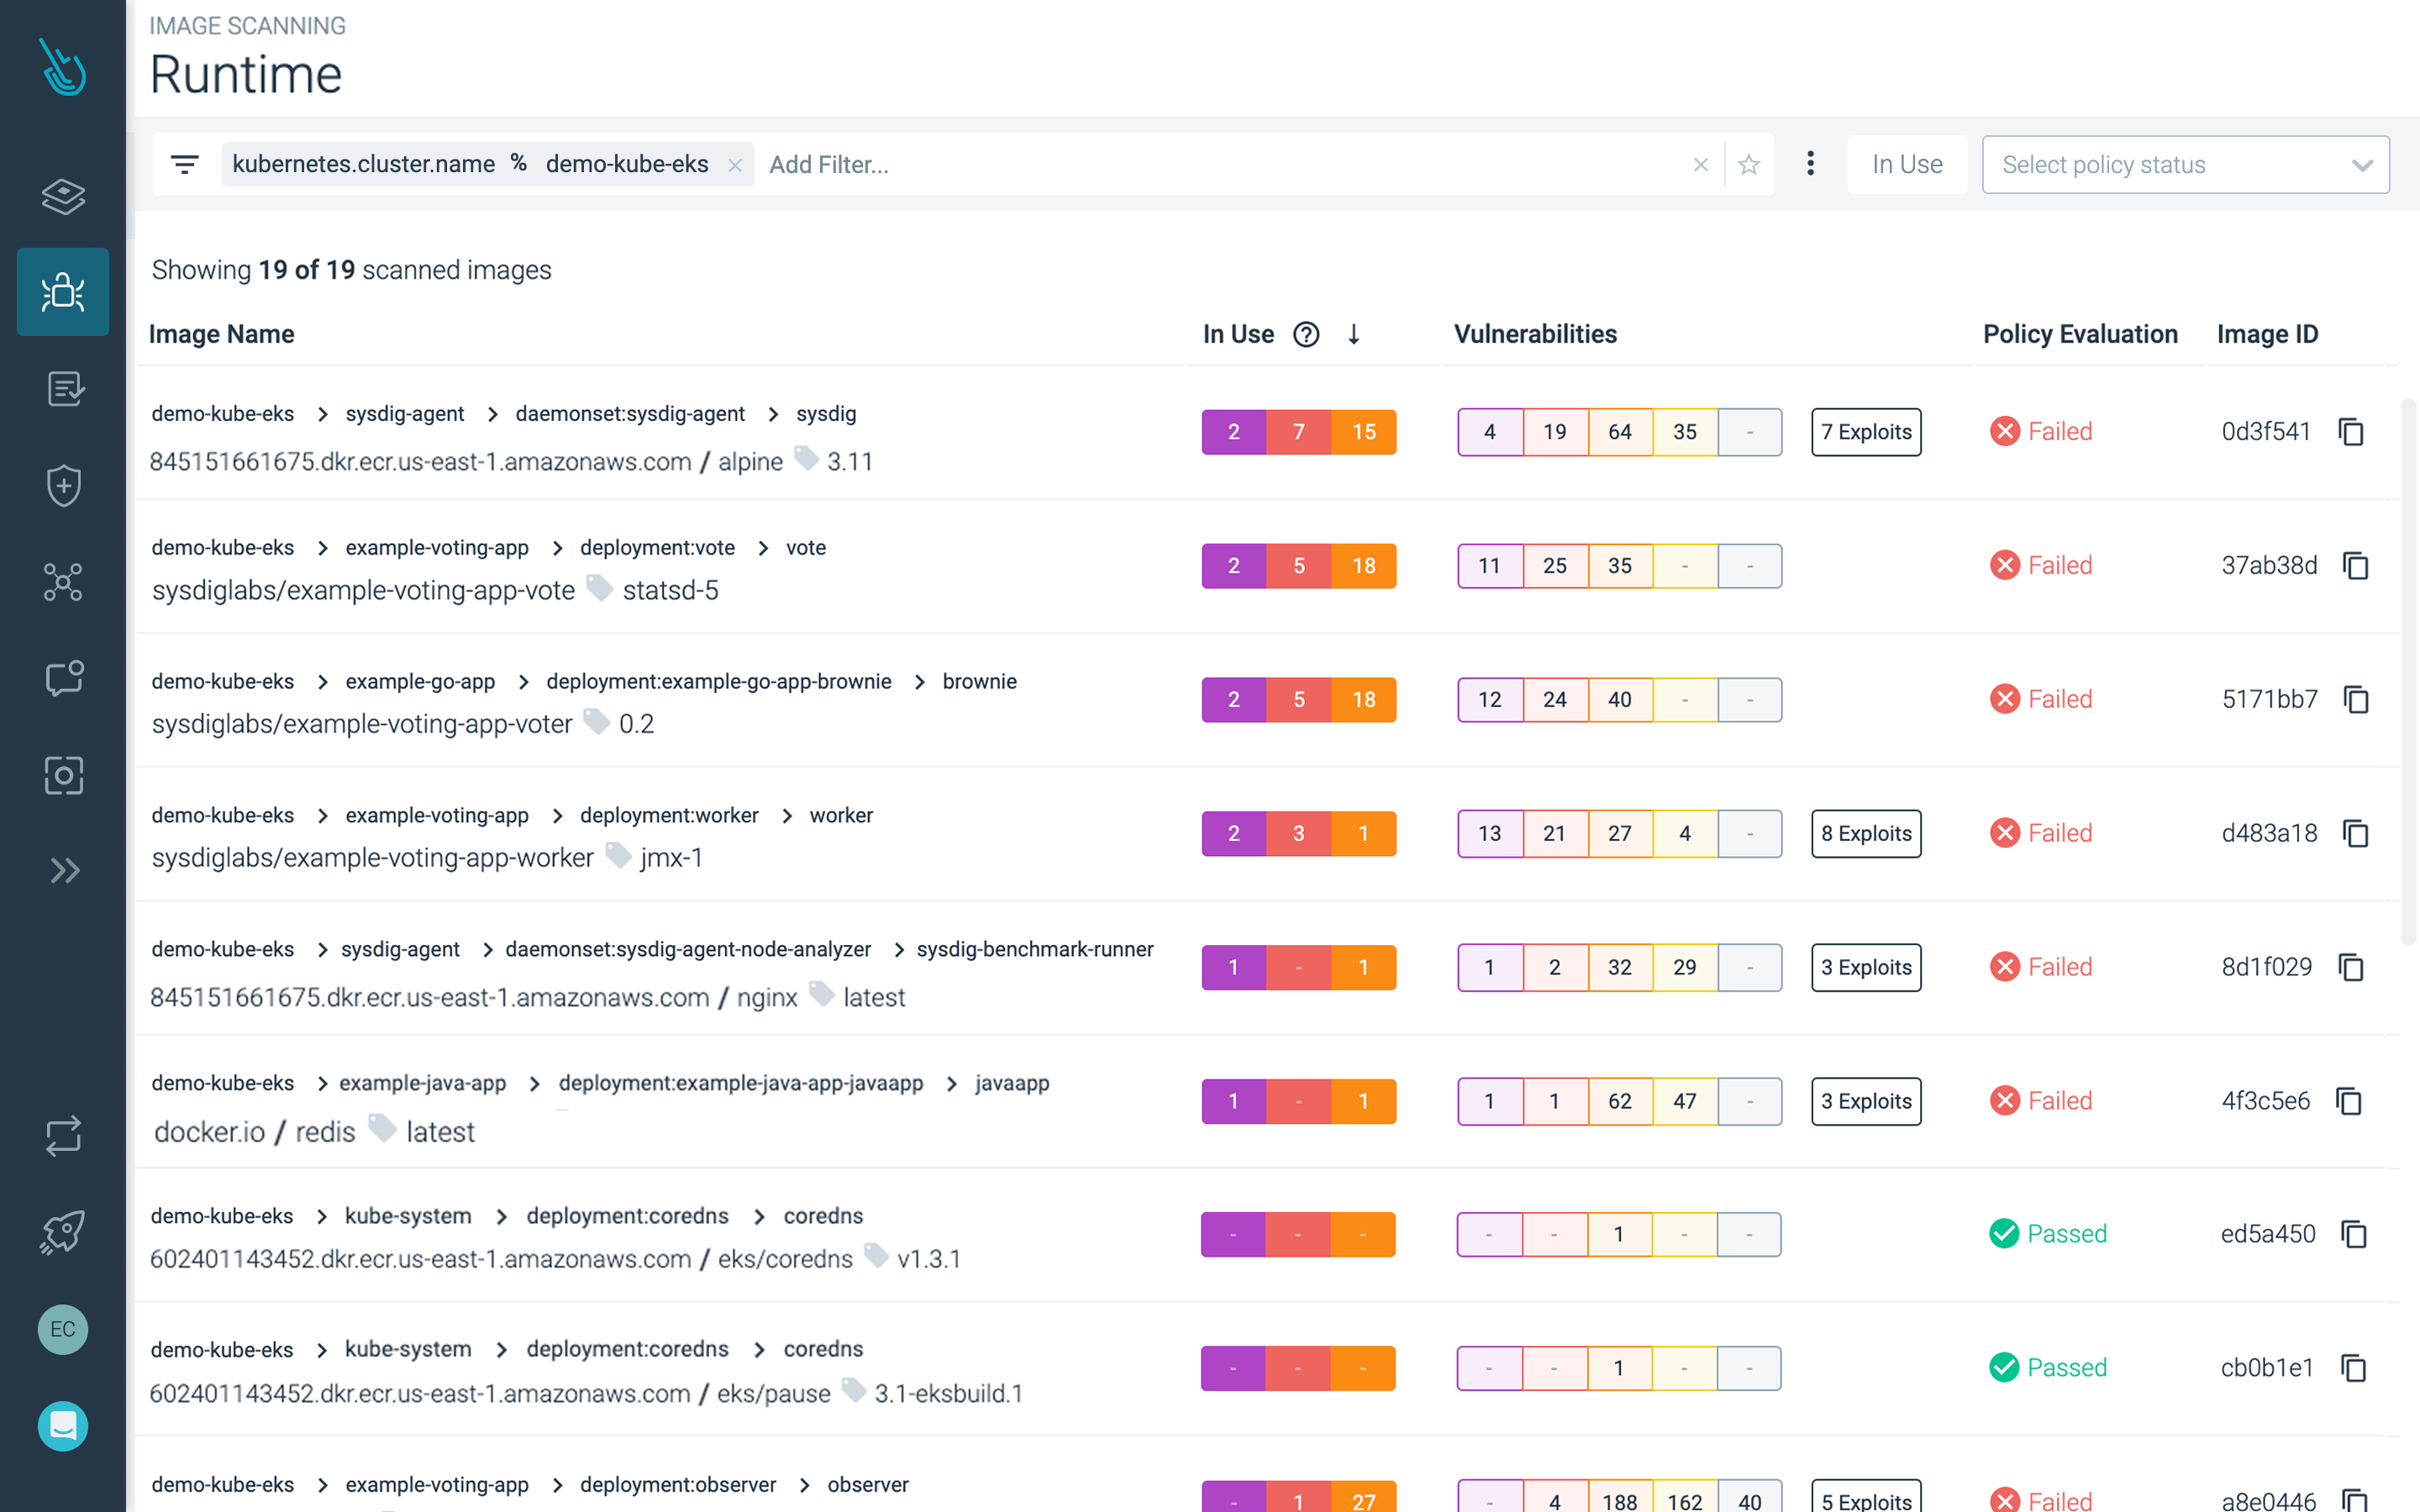Remove the demo-kube-eks filter chip
Viewport: 2420px width, 1512px height.
click(x=735, y=166)
